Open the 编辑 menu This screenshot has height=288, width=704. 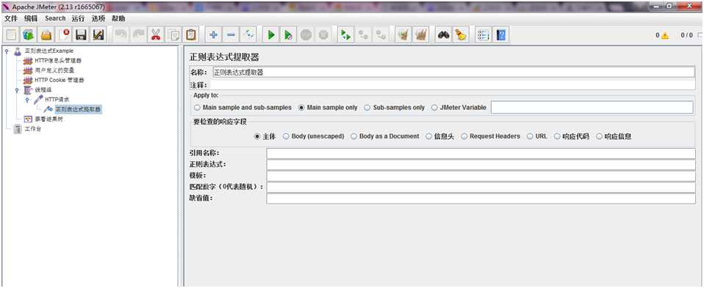point(31,18)
